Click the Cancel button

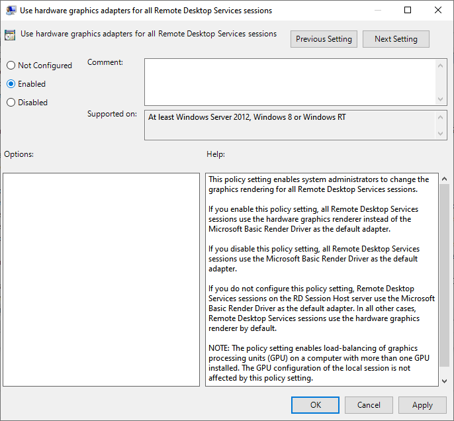[x=369, y=405]
